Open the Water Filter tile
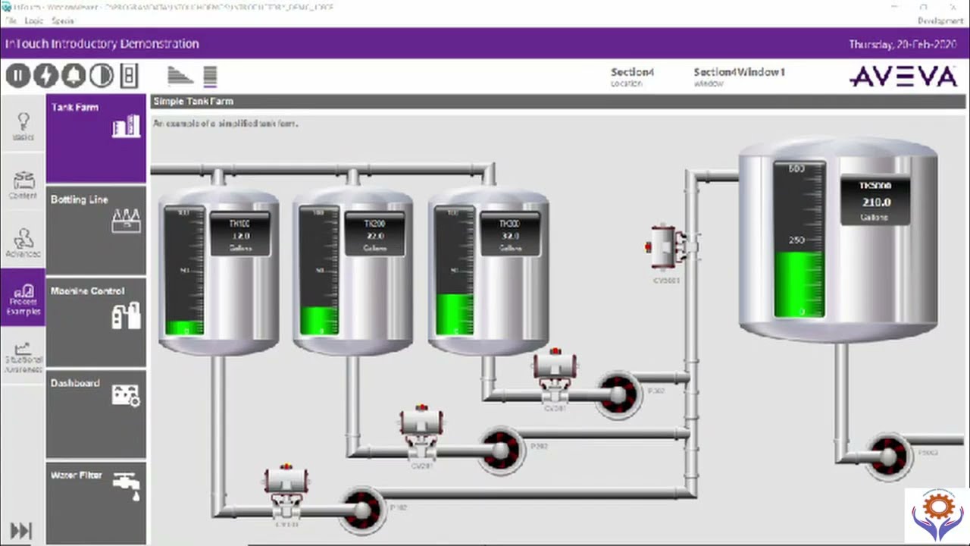This screenshot has width=970, height=546. [96, 503]
